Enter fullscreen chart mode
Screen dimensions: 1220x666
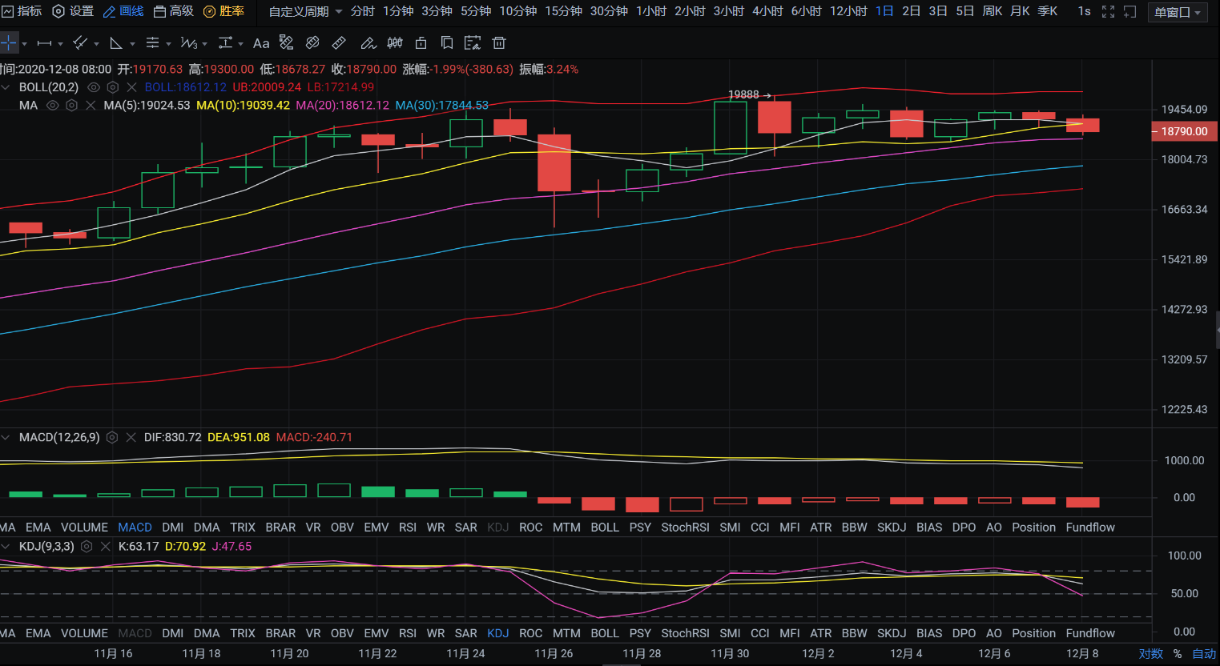(1108, 11)
